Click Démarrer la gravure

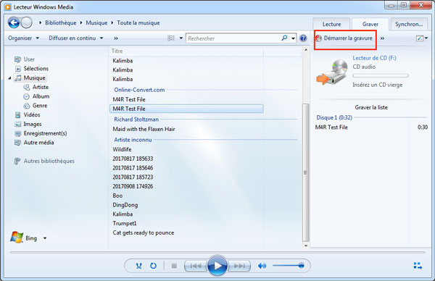coord(345,38)
